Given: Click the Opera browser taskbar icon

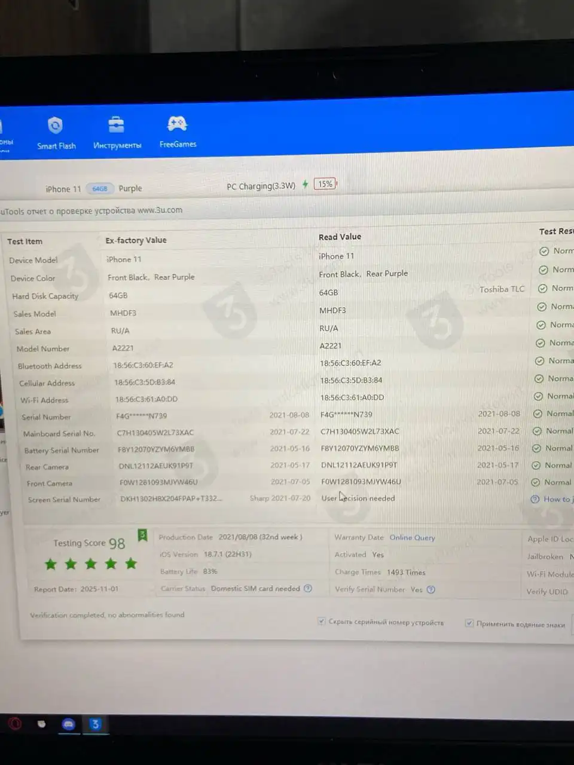Looking at the screenshot, I should click(15, 724).
